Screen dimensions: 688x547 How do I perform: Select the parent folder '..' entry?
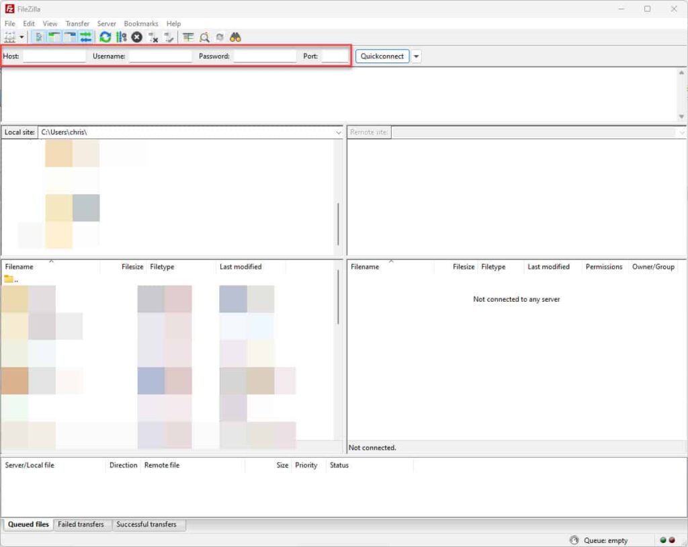tap(11, 279)
